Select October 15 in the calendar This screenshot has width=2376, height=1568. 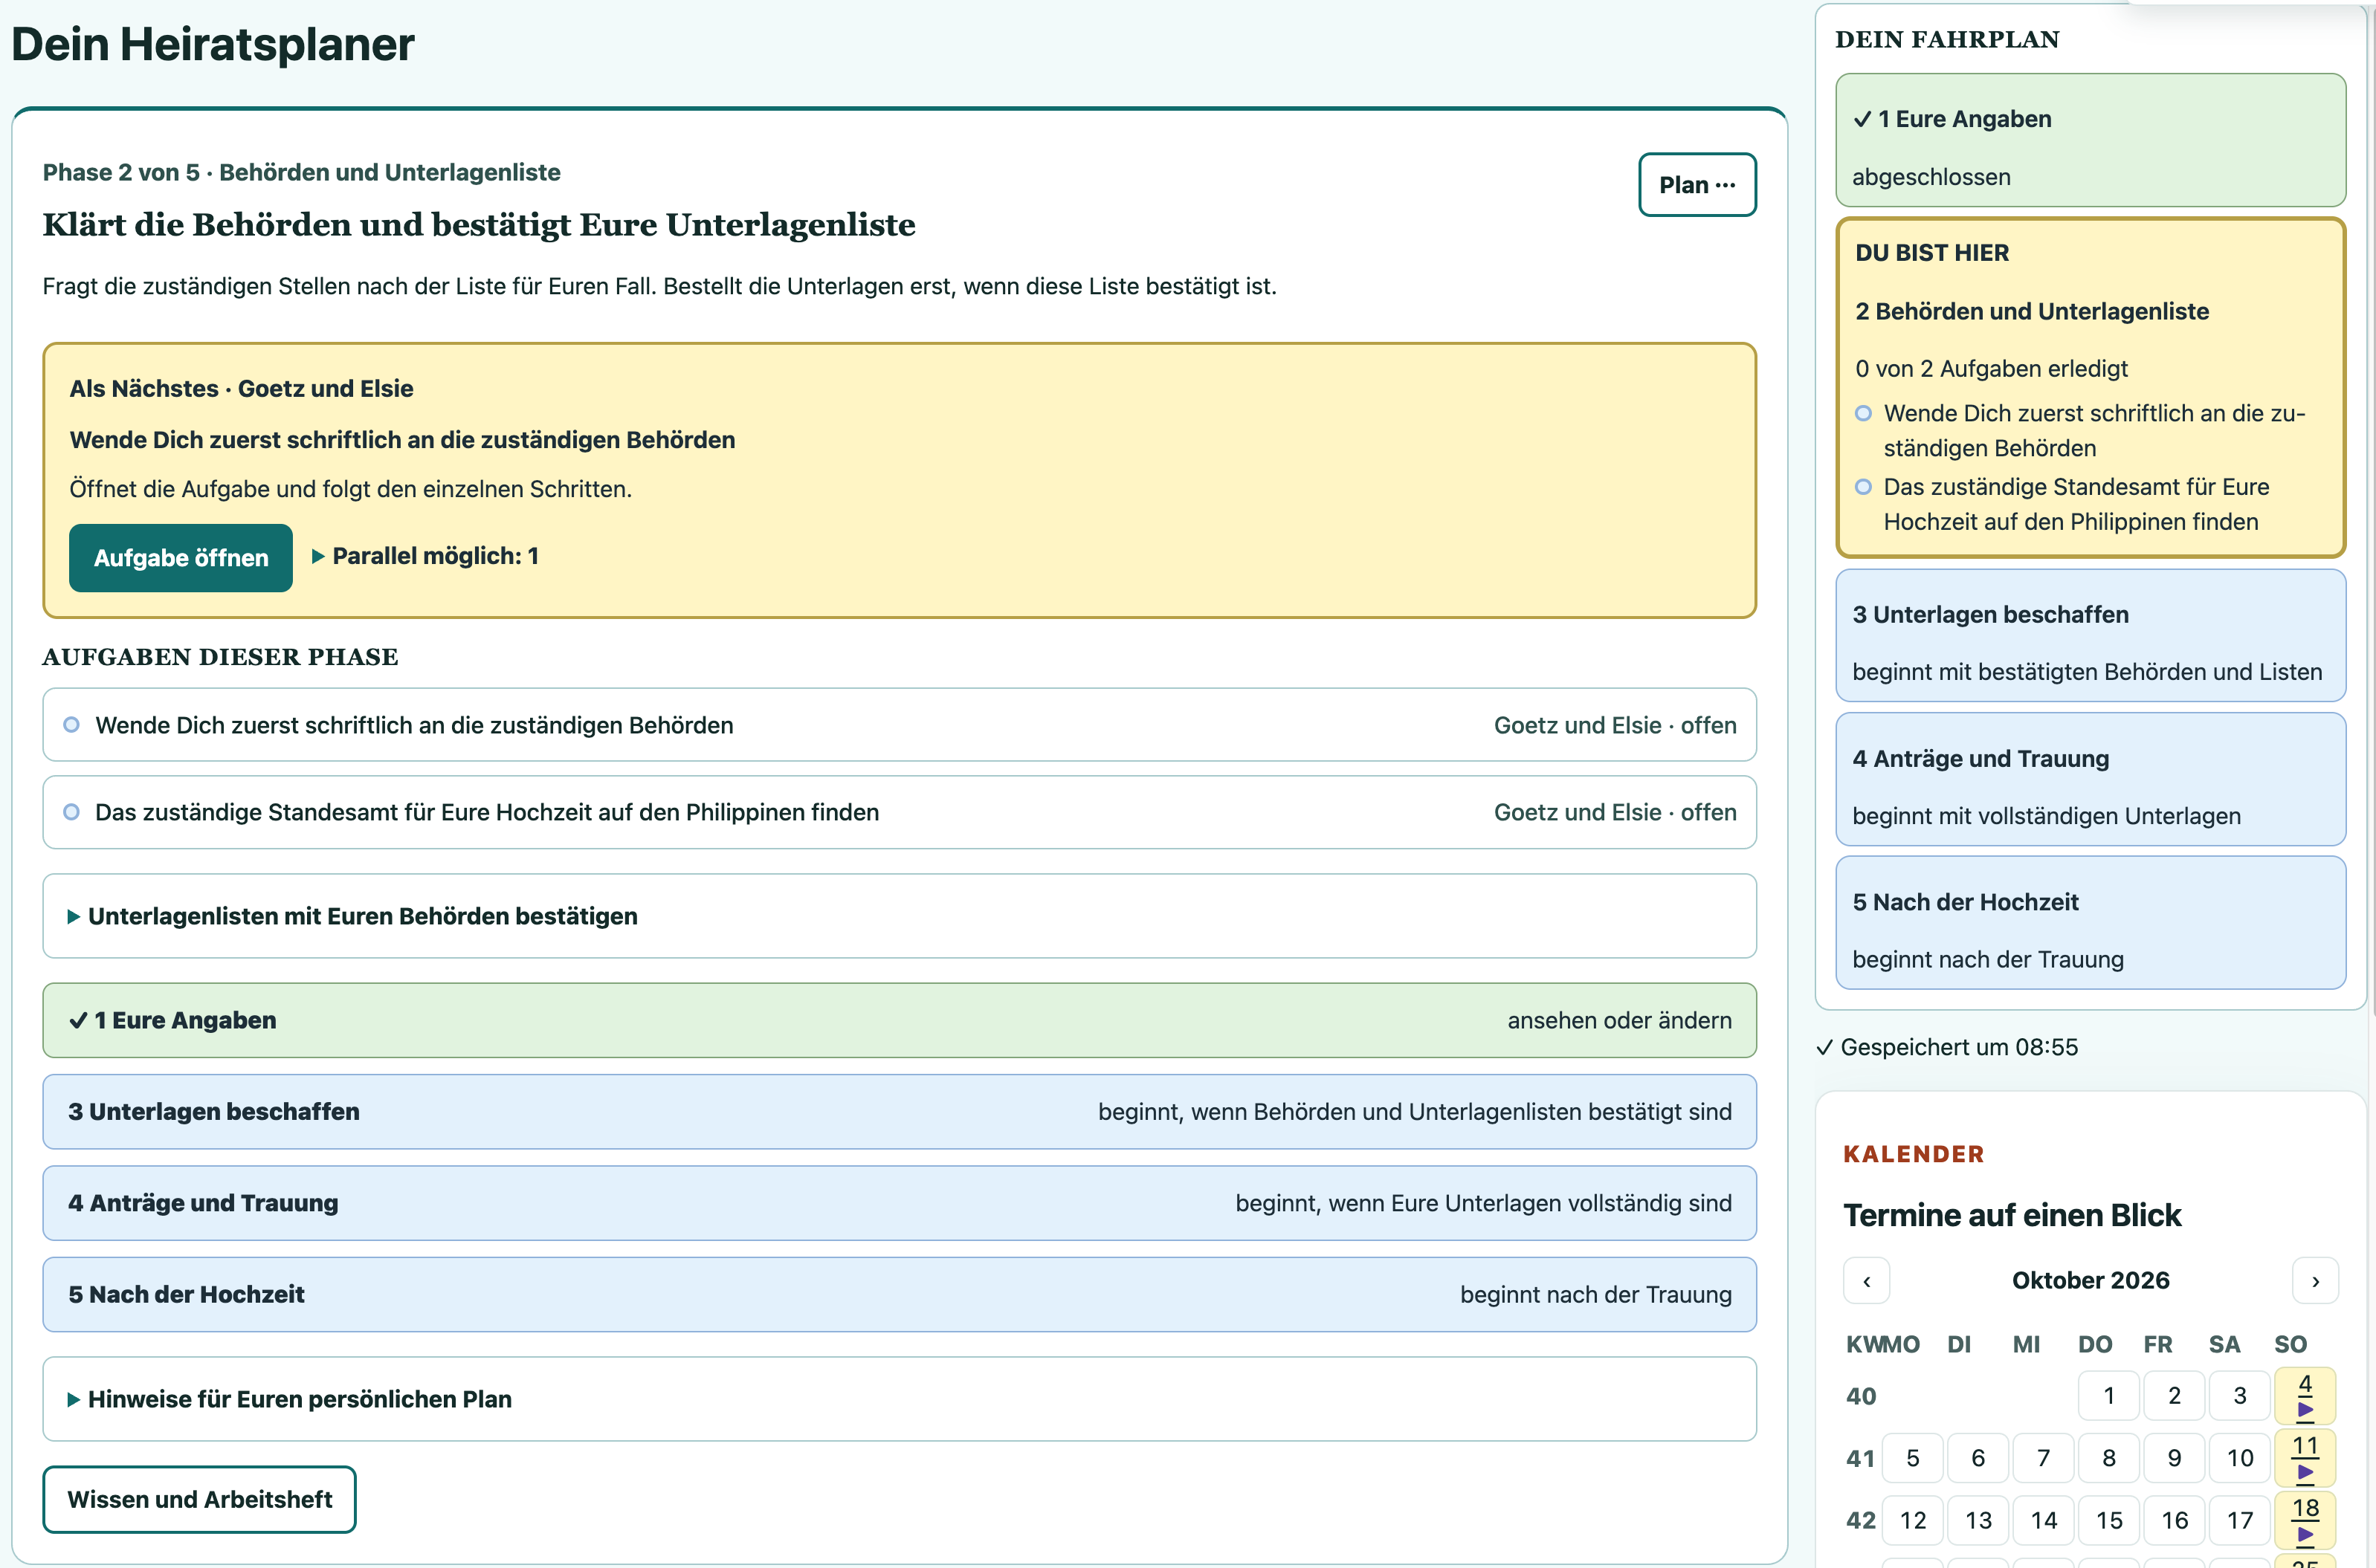[x=2108, y=1521]
